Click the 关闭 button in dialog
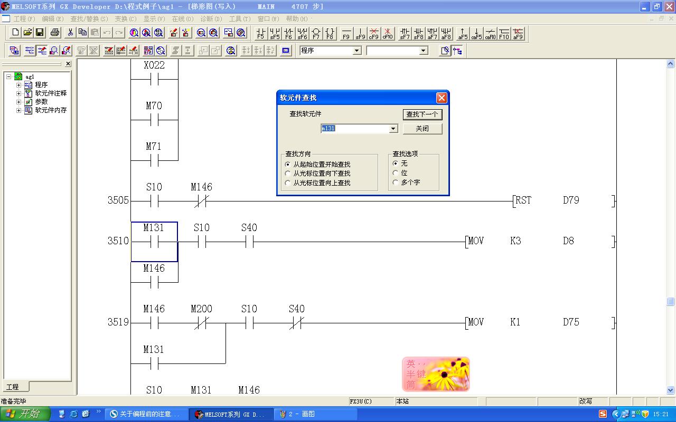 [x=422, y=129]
